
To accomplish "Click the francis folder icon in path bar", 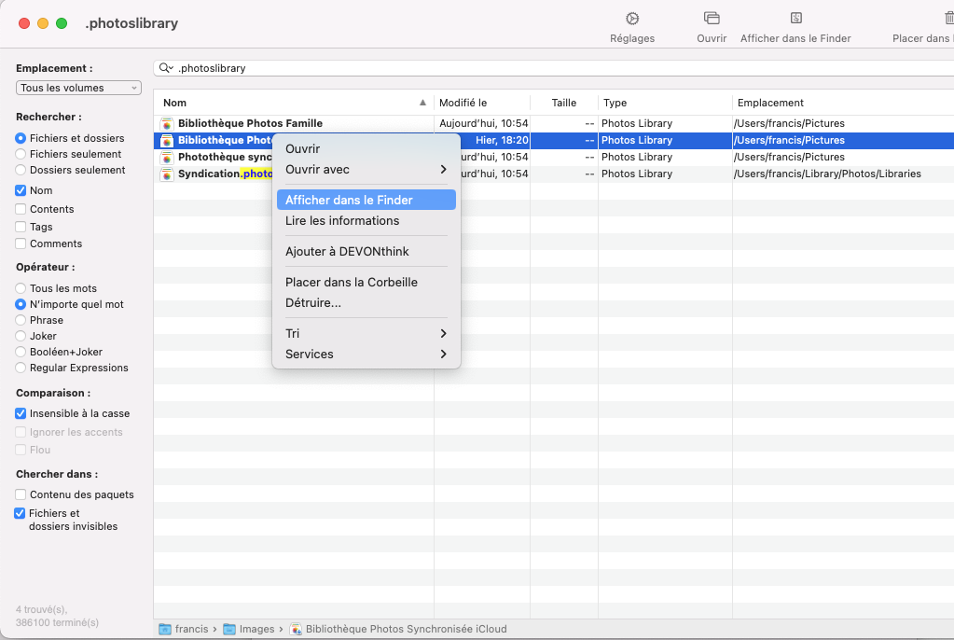I will click(165, 629).
